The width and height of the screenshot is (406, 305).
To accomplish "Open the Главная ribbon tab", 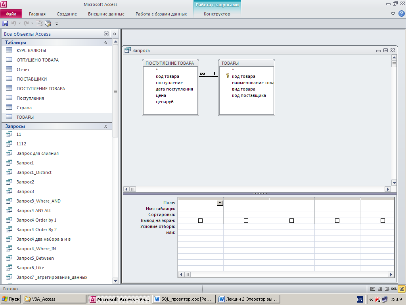I will coord(37,14).
